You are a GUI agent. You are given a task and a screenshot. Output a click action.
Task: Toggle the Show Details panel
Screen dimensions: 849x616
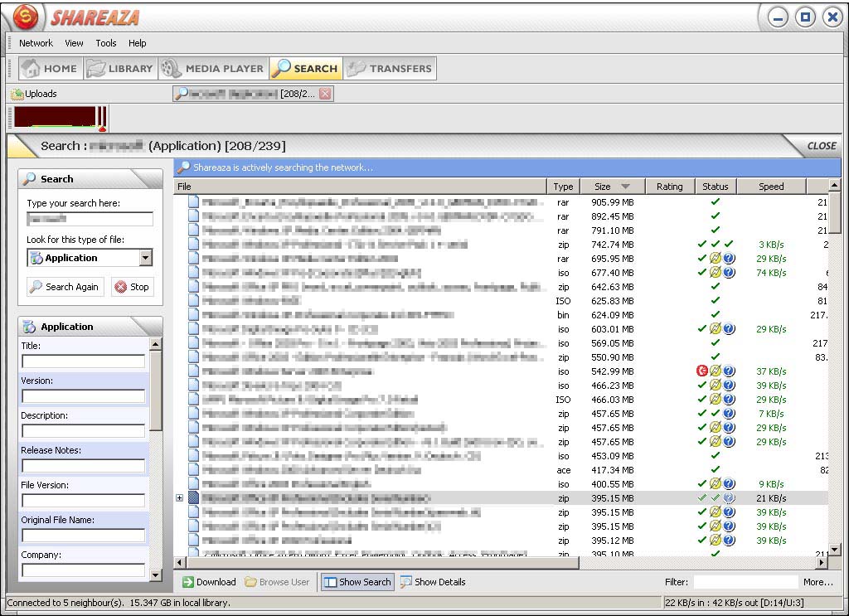[432, 582]
